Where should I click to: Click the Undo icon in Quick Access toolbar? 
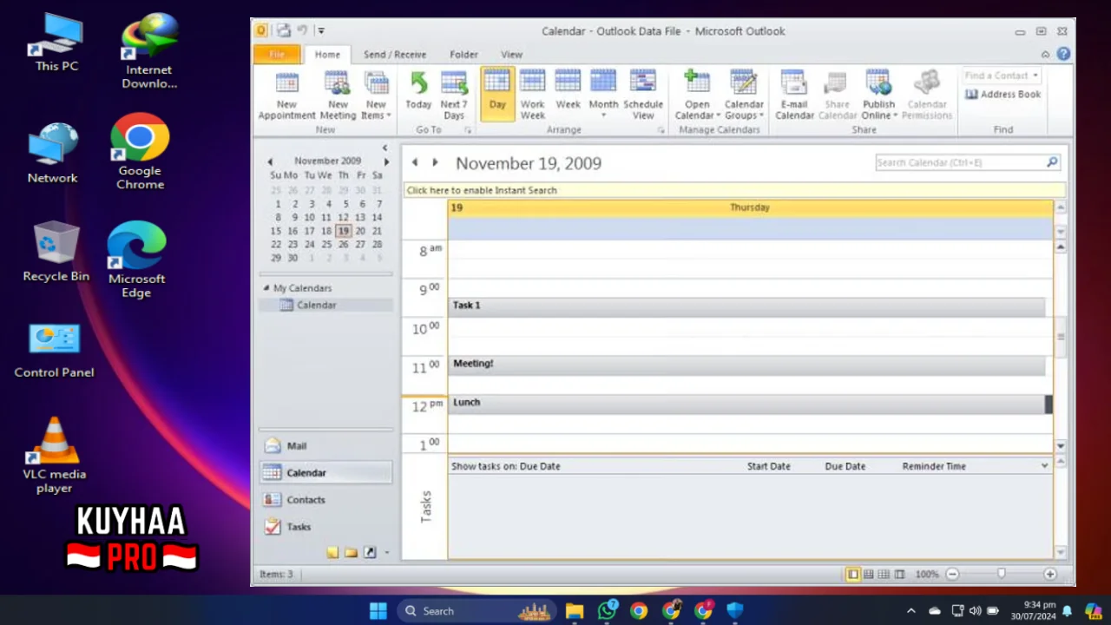302,30
